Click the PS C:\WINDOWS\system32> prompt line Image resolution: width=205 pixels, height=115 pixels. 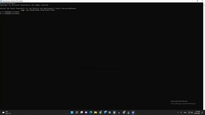(10, 13)
